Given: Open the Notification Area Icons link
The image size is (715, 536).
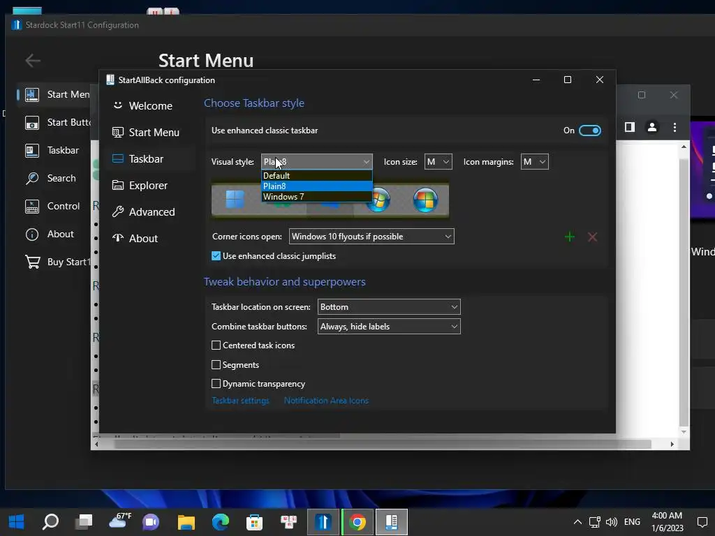Looking at the screenshot, I should point(326,401).
